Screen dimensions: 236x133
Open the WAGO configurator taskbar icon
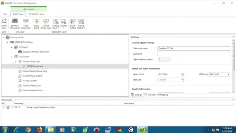click(x=142, y=130)
